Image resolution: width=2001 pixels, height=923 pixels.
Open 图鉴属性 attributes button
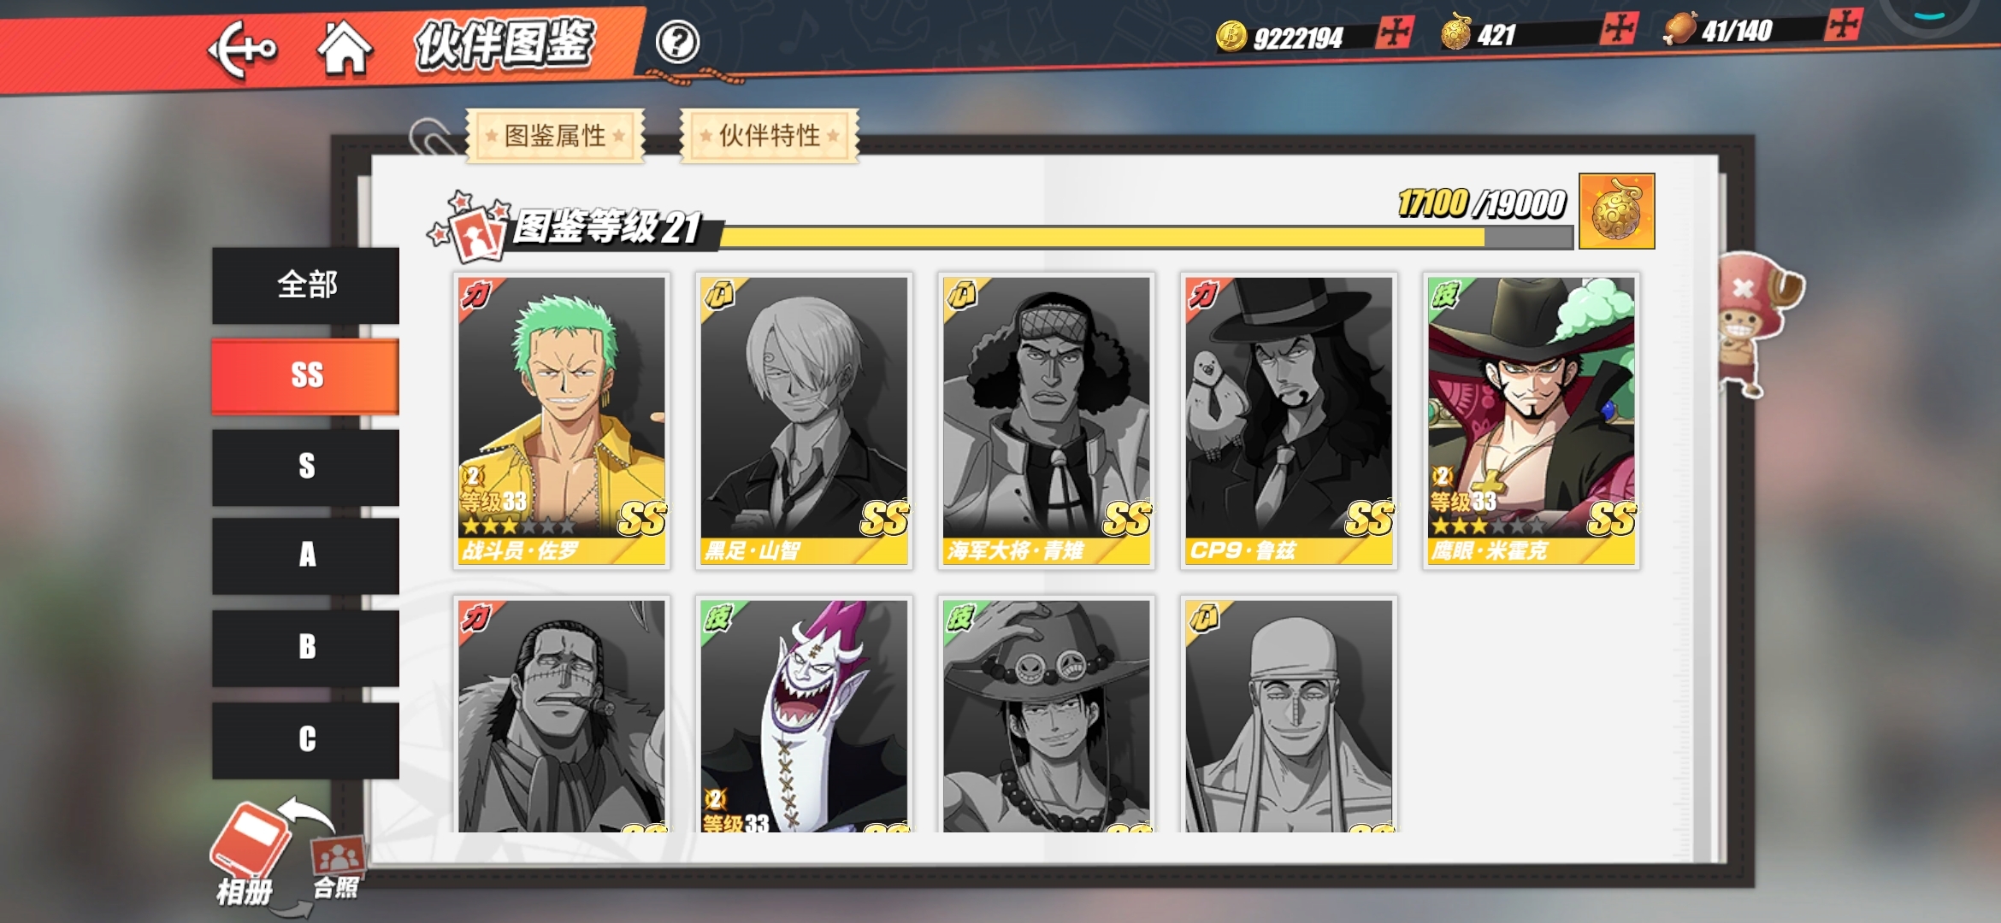(x=555, y=136)
